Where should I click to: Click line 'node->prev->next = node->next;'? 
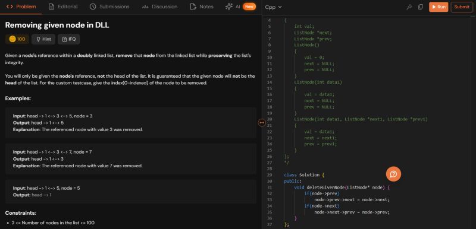click(x=352, y=200)
